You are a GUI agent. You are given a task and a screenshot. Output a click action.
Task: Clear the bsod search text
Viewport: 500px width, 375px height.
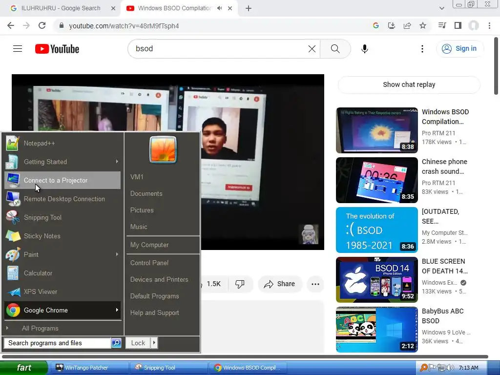click(x=312, y=48)
